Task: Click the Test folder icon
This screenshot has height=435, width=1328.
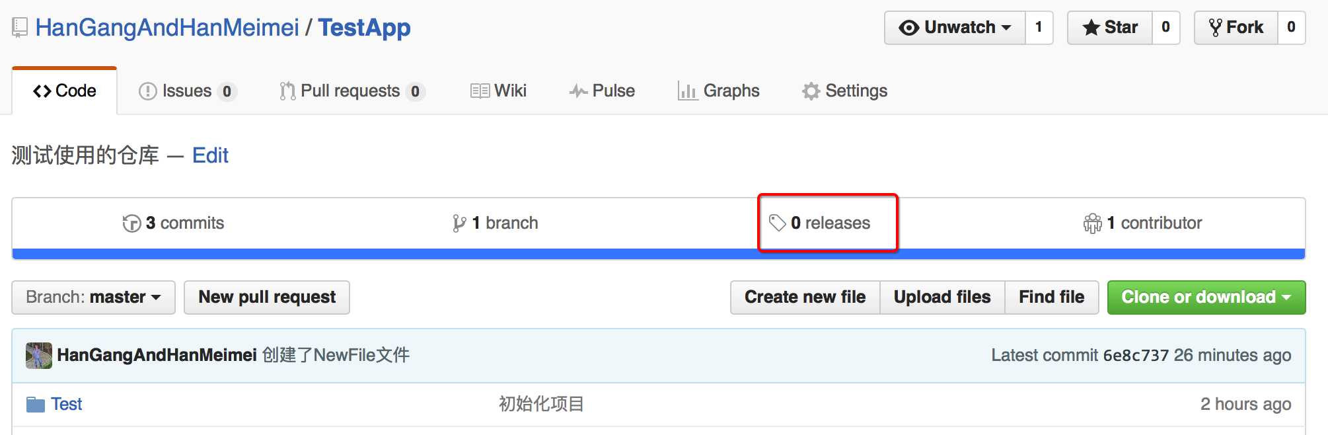Action: coord(36,405)
